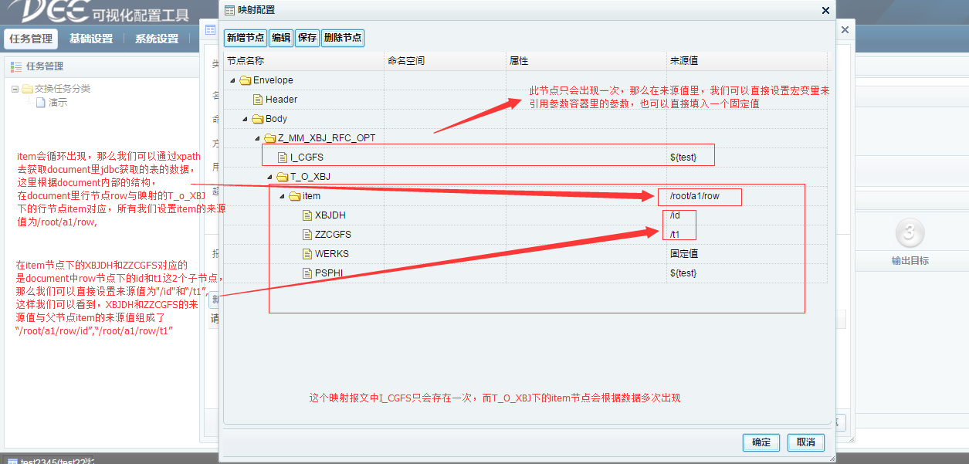Select the Header file icon

tap(258, 100)
